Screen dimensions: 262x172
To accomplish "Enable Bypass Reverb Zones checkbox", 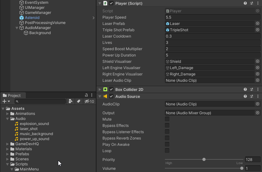I will point(167,138).
